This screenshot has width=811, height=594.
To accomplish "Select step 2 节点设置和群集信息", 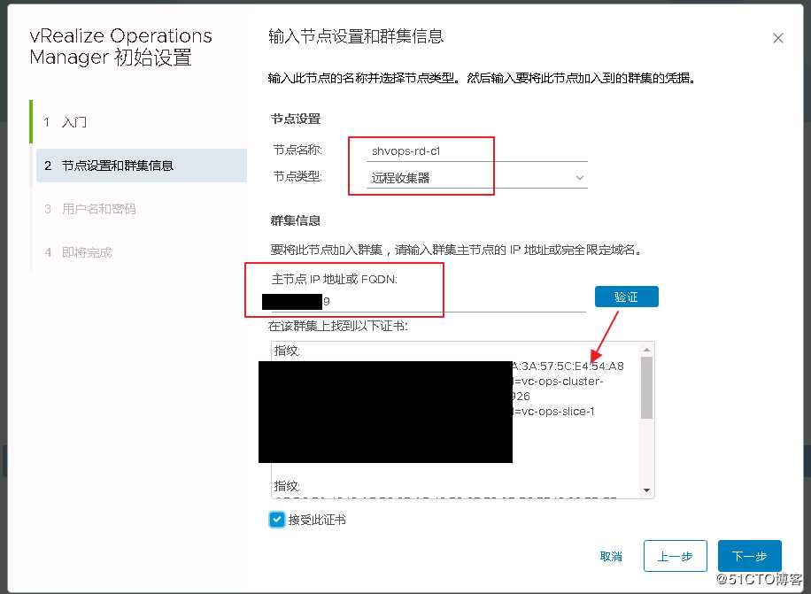I will point(141,166).
